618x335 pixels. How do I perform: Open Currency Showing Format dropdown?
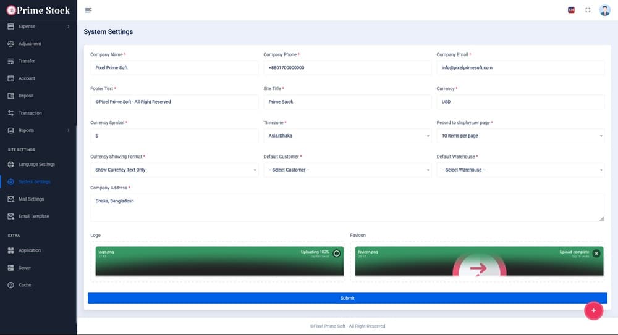[x=174, y=170]
